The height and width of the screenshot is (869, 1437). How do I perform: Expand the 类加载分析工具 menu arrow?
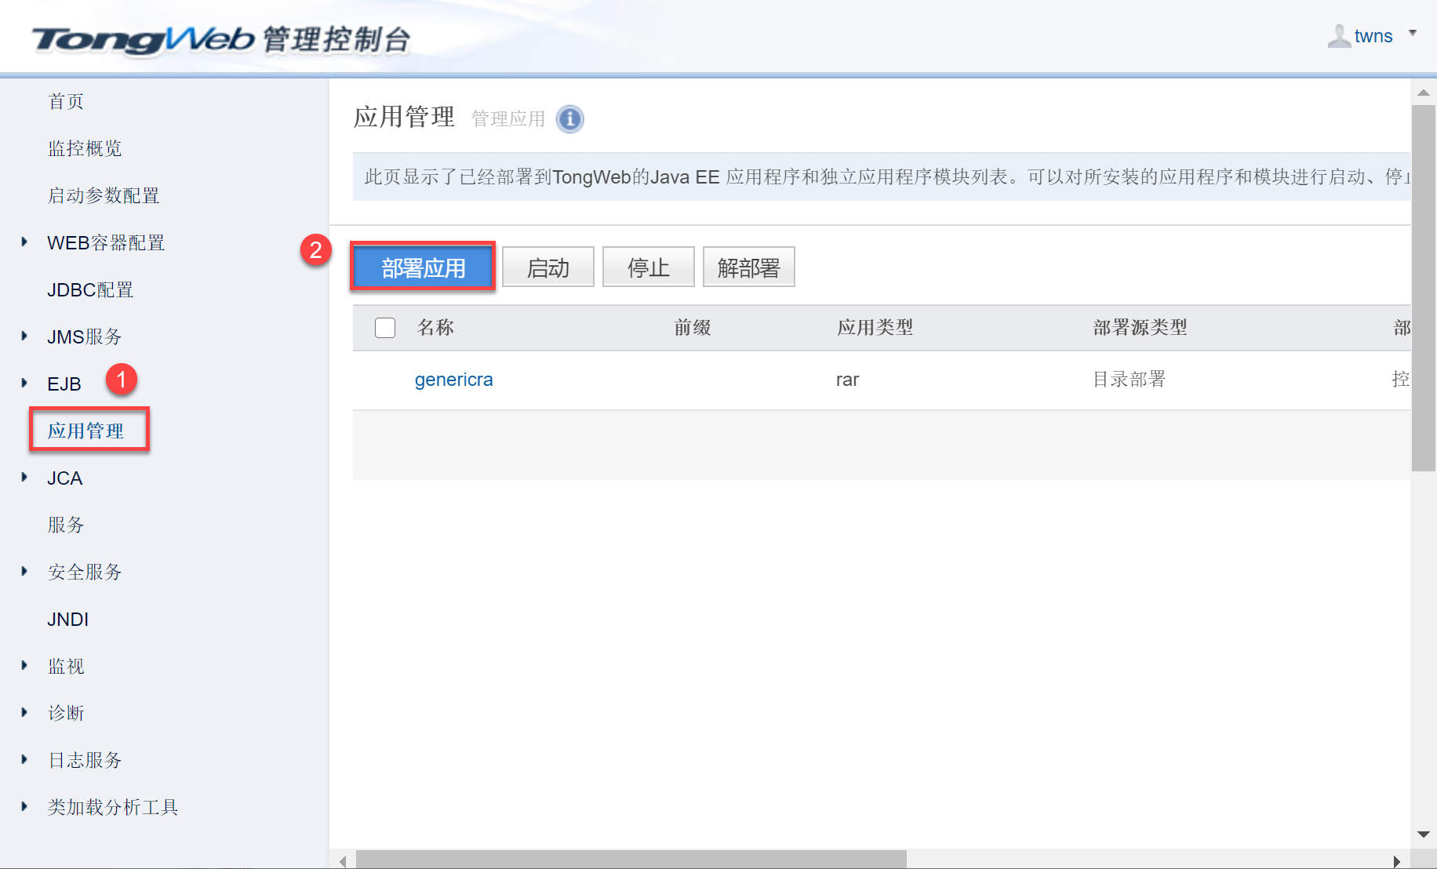[x=24, y=807]
